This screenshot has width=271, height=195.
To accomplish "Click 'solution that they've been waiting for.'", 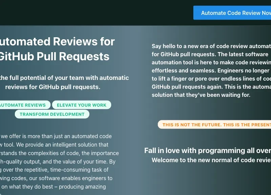I will (201, 95).
